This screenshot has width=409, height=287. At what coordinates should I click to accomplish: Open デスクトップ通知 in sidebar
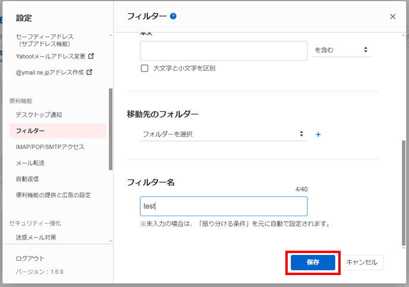(39, 114)
